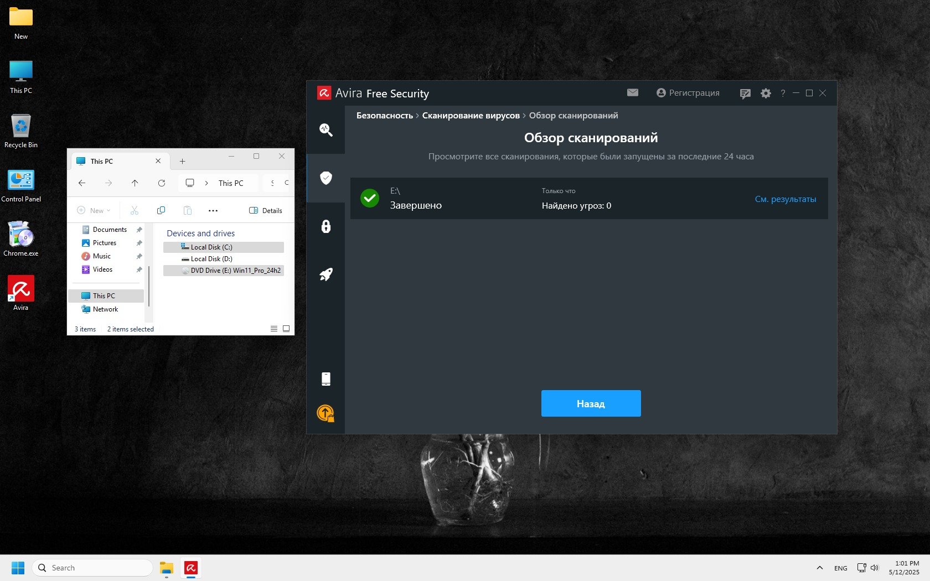
Task: Switch File Explorer to large thumbnails view
Action: [286, 329]
